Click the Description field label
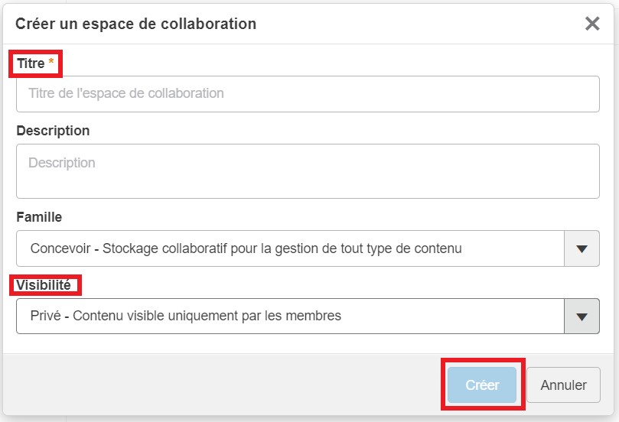This screenshot has width=619, height=422. coord(53,131)
